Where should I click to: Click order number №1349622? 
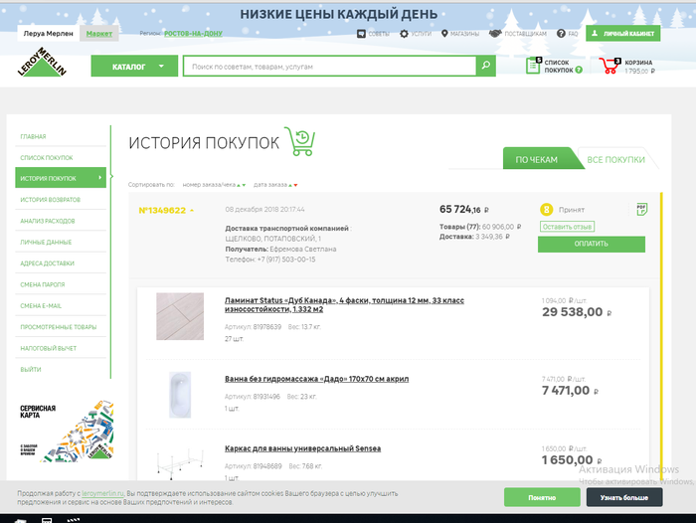(x=162, y=211)
